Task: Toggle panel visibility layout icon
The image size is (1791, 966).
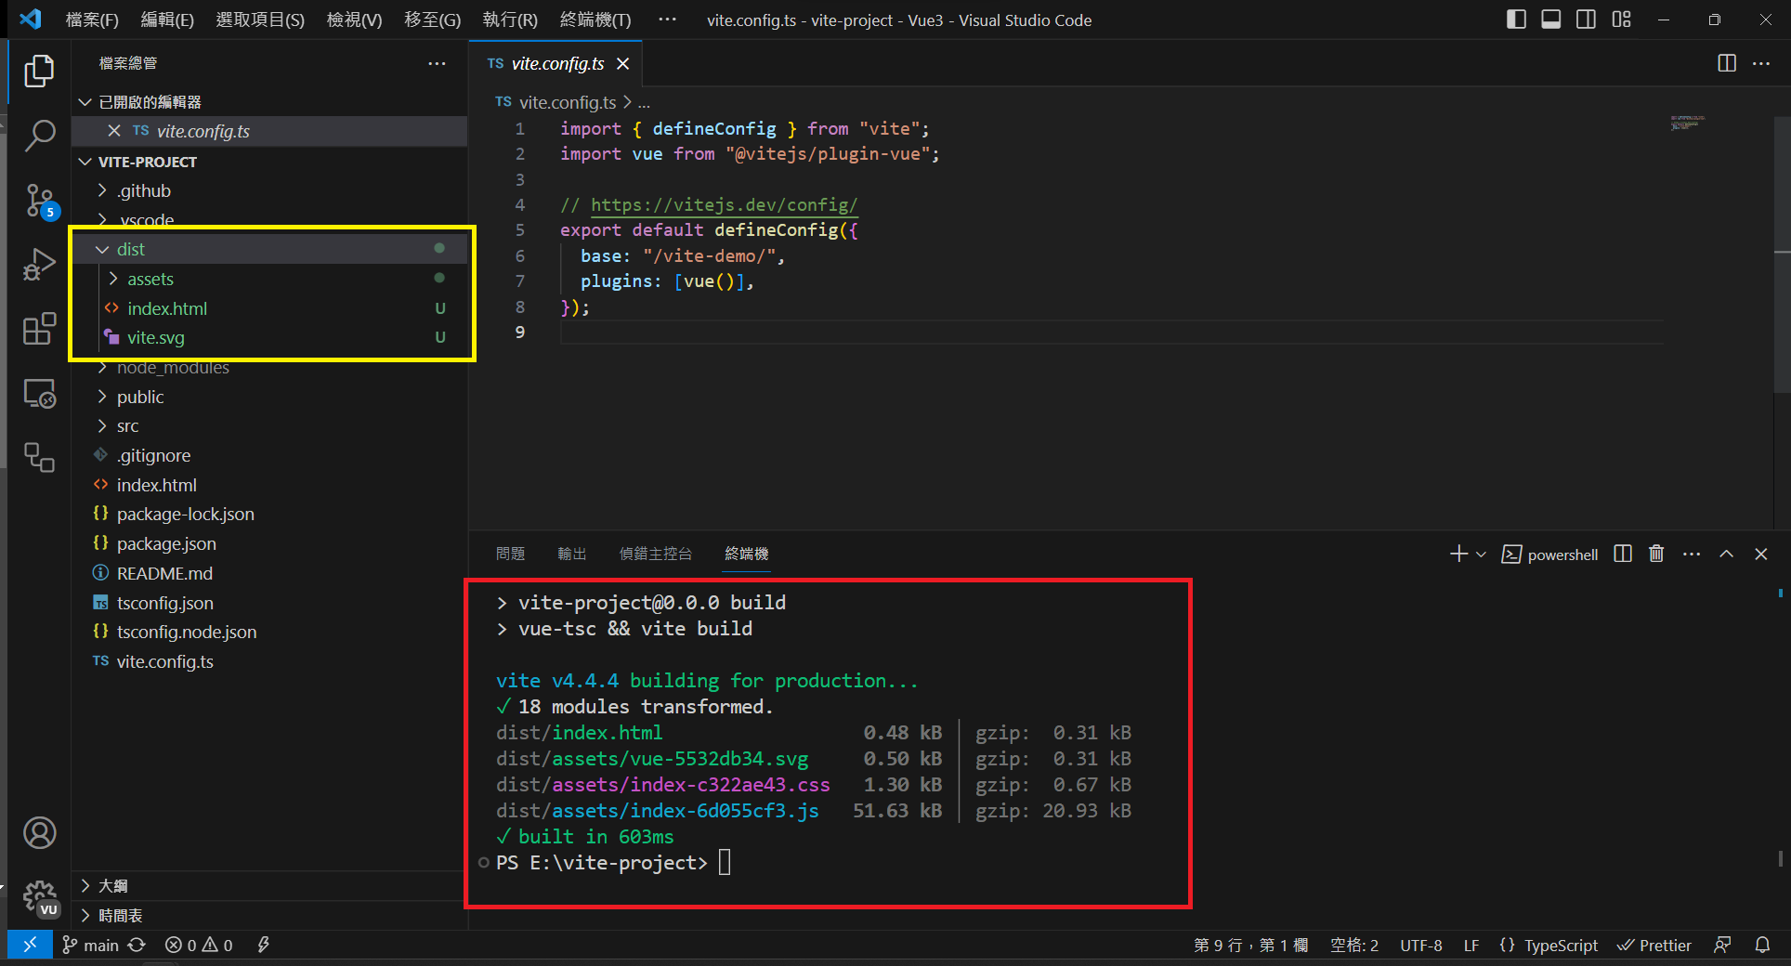Action: point(1550,20)
